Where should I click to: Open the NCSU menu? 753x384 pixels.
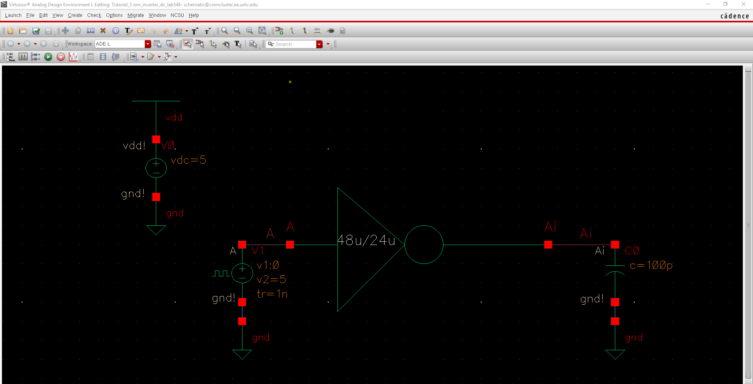(177, 15)
